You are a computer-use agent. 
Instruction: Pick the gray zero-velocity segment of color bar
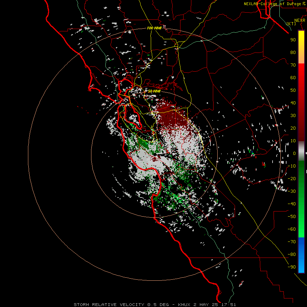pyautogui.click(x=301, y=151)
